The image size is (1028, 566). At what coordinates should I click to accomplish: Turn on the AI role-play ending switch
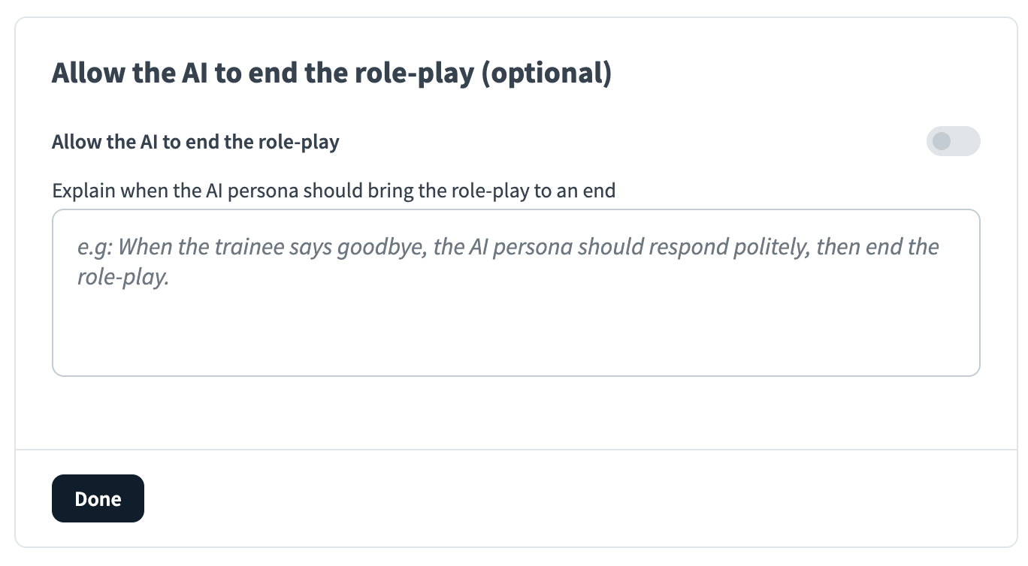coord(953,141)
